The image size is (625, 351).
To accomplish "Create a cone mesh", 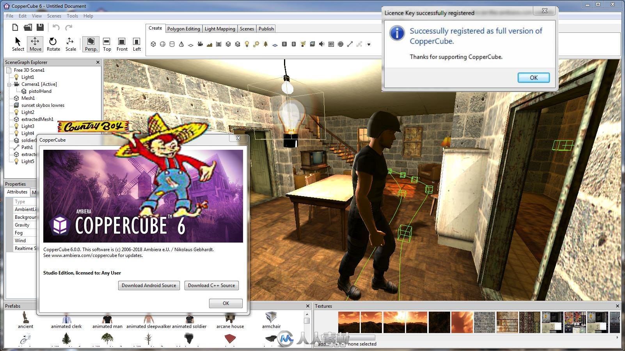I will point(181,44).
